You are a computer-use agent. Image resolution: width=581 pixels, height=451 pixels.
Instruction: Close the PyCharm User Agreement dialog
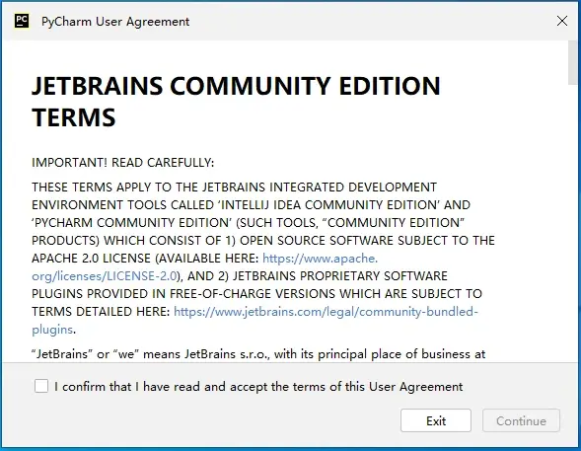[561, 21]
